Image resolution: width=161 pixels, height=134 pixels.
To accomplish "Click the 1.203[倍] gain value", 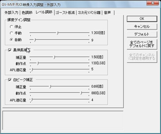I will coord(98,33).
